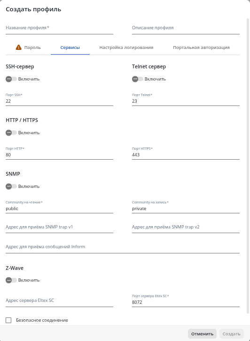Open the Пароль tab
250x341 pixels.
tap(28, 48)
